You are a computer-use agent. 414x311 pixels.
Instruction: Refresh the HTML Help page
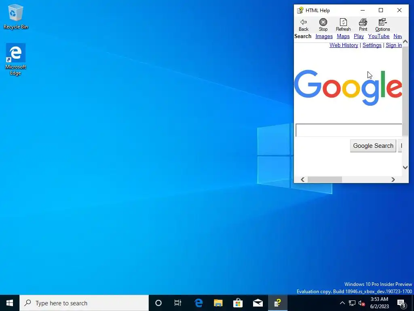coord(343,25)
